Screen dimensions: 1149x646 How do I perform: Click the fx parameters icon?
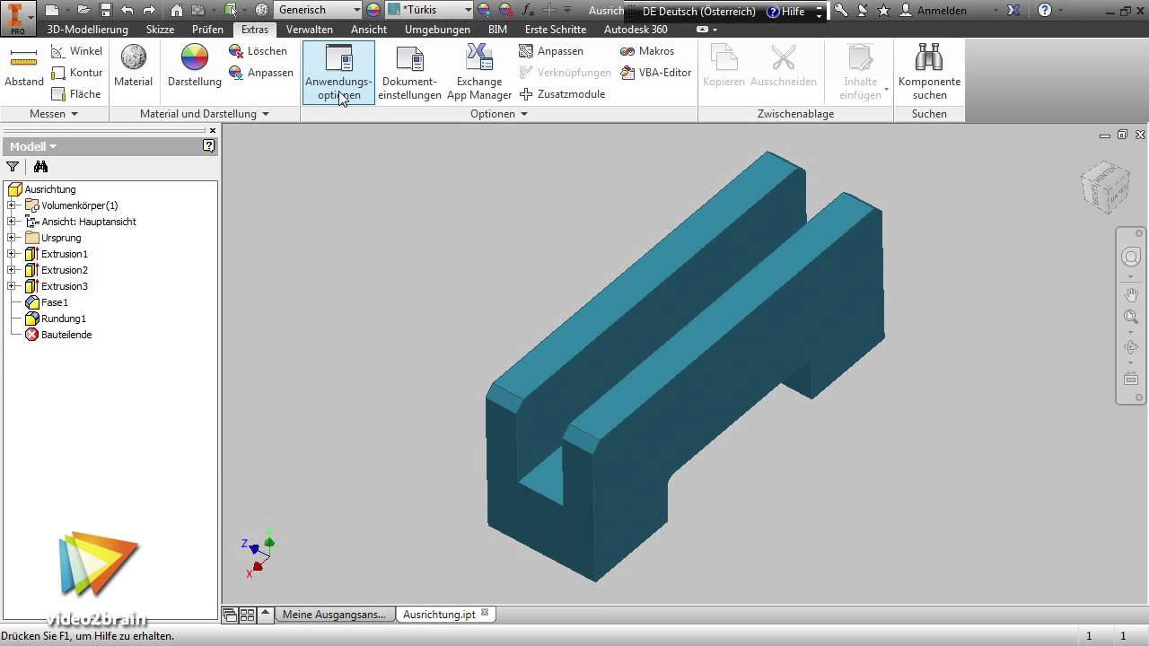pyautogui.click(x=527, y=11)
